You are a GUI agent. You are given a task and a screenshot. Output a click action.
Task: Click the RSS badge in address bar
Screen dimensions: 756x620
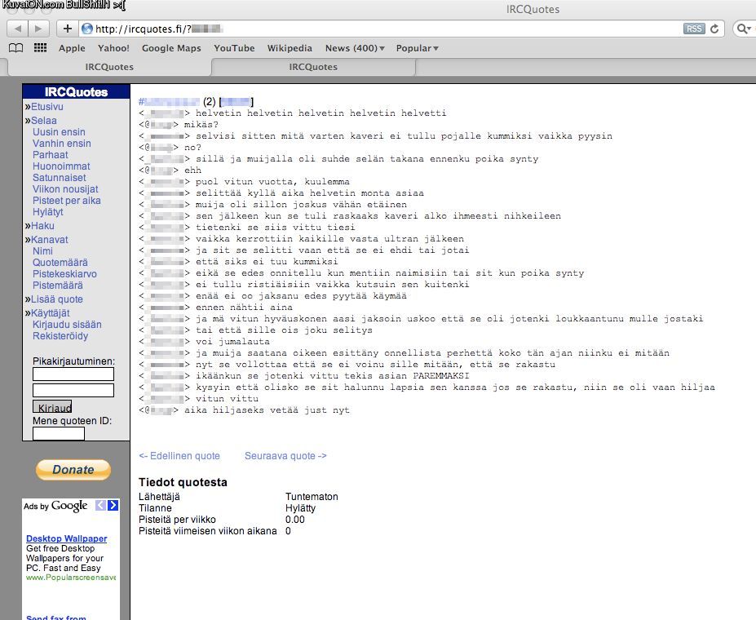[x=693, y=29]
